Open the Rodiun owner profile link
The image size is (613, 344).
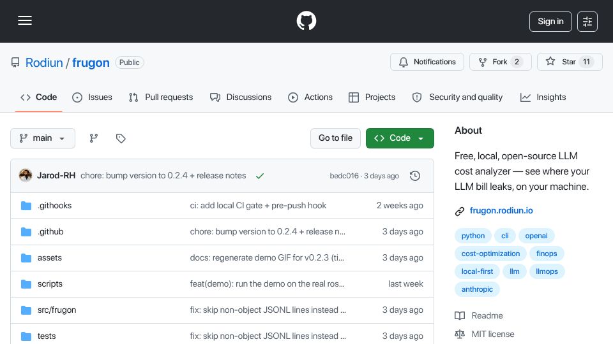tap(44, 62)
